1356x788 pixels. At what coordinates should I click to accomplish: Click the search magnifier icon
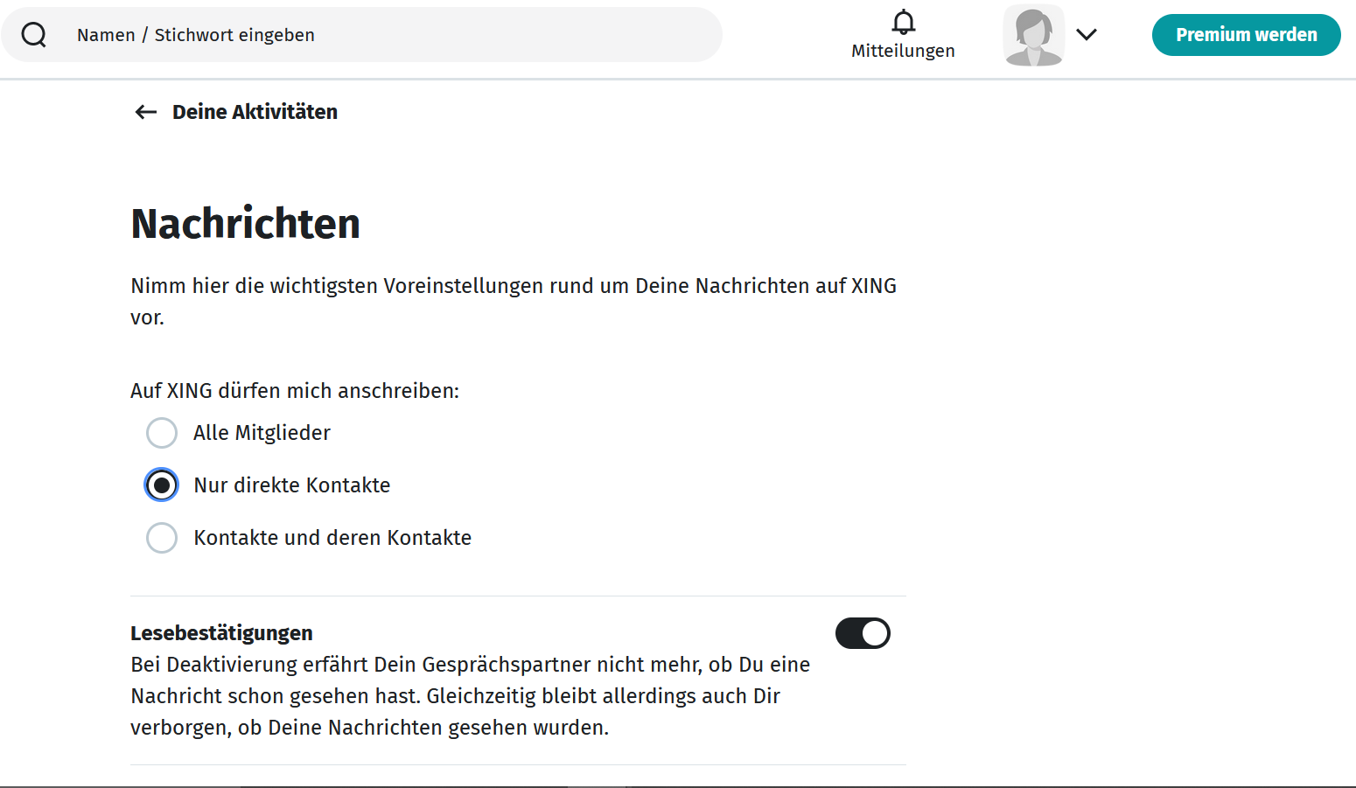coord(34,35)
